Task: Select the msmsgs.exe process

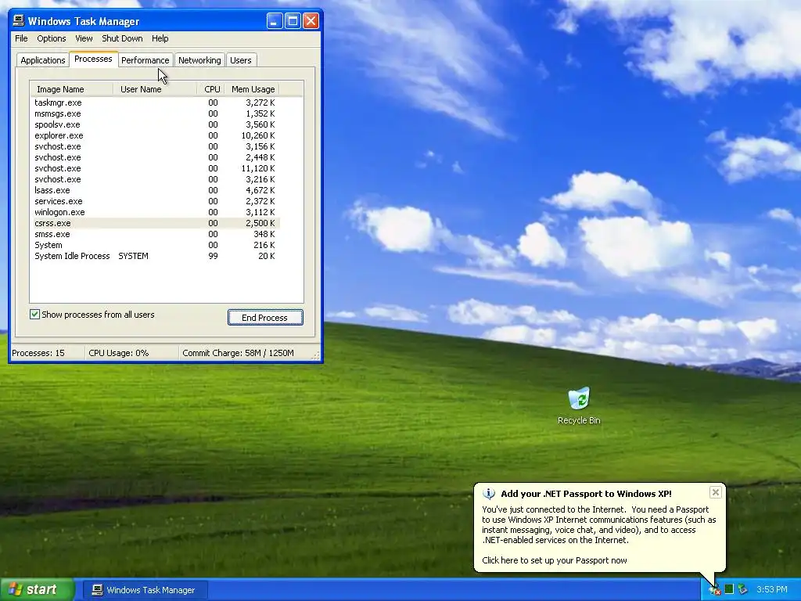Action: click(155, 113)
